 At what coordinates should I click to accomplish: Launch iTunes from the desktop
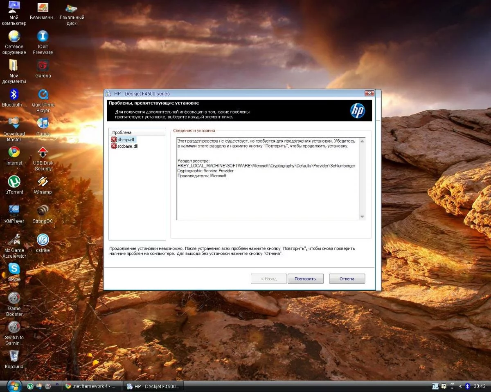click(x=43, y=127)
